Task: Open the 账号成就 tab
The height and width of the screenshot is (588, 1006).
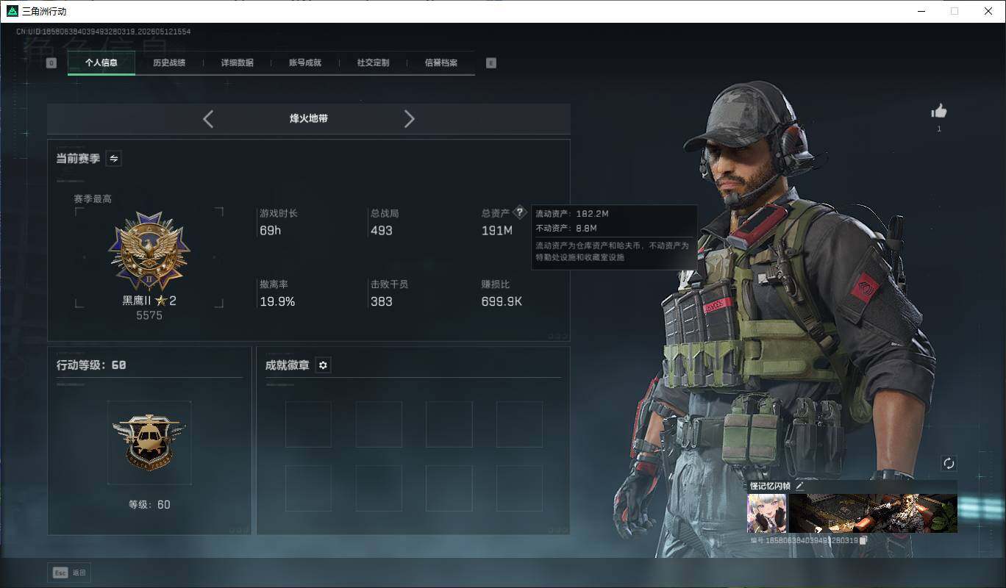Action: click(x=305, y=63)
